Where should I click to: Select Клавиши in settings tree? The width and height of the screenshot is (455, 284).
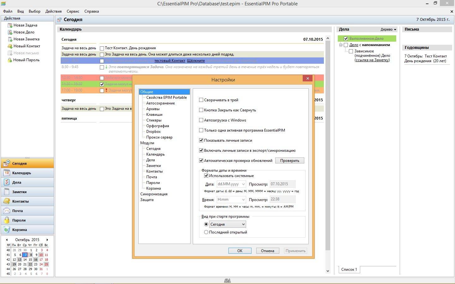(154, 115)
